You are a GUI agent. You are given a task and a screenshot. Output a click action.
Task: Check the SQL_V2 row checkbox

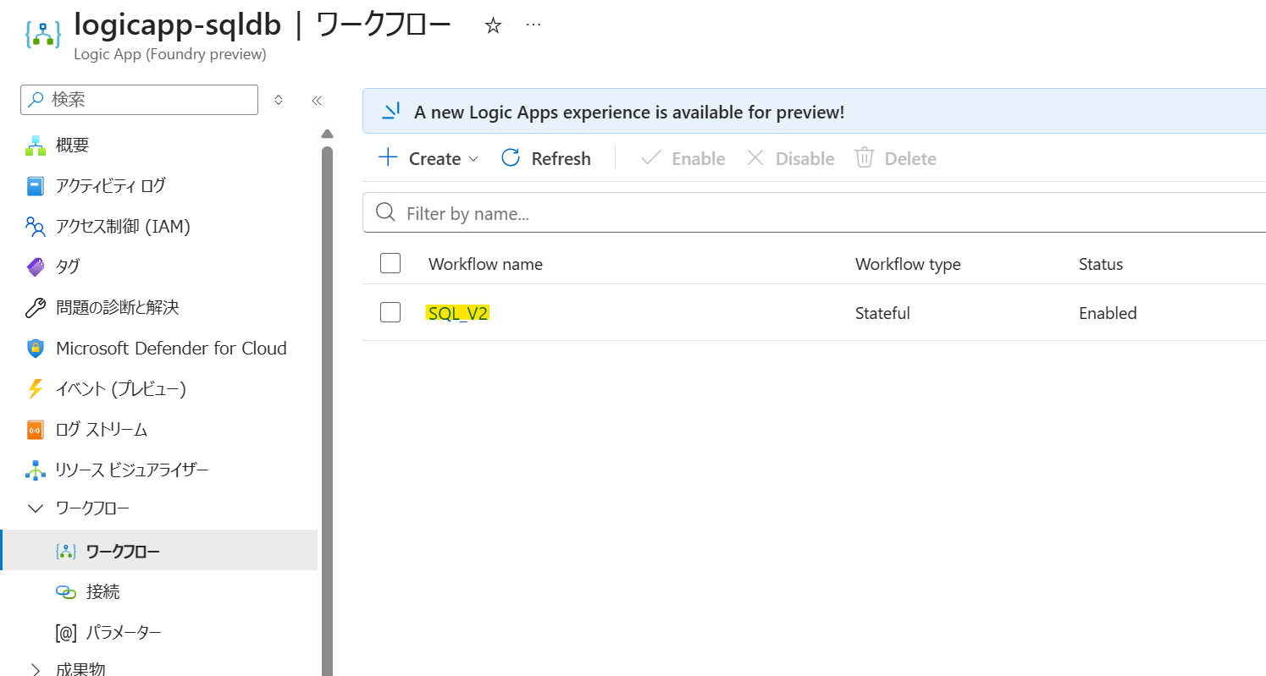tap(390, 312)
